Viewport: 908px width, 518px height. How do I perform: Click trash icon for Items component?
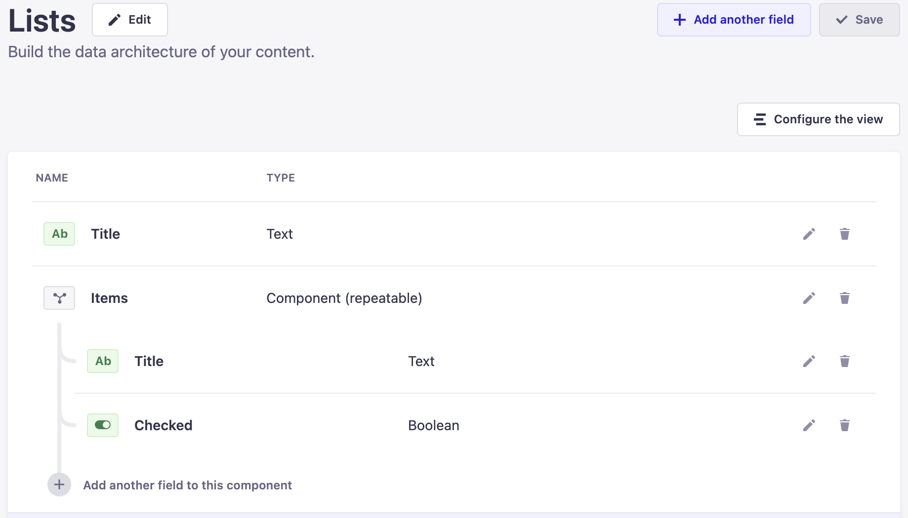tap(844, 298)
